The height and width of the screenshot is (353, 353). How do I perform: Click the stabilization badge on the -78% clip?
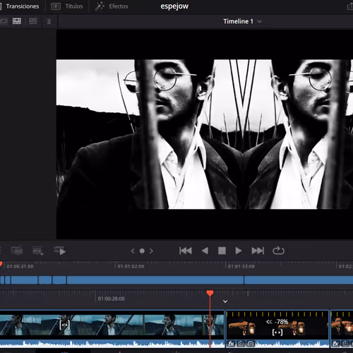[x=241, y=344]
